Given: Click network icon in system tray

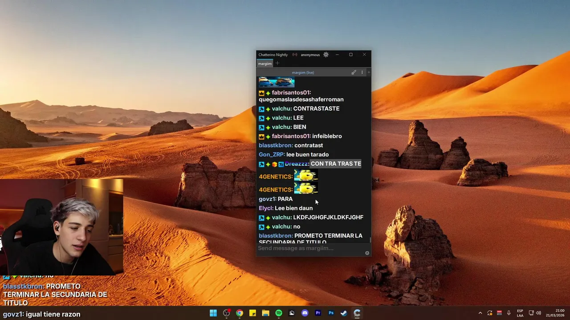Looking at the screenshot, I should [x=531, y=313].
